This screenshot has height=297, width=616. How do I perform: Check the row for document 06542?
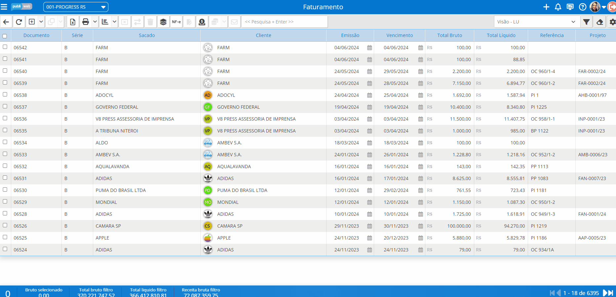[x=5, y=47]
